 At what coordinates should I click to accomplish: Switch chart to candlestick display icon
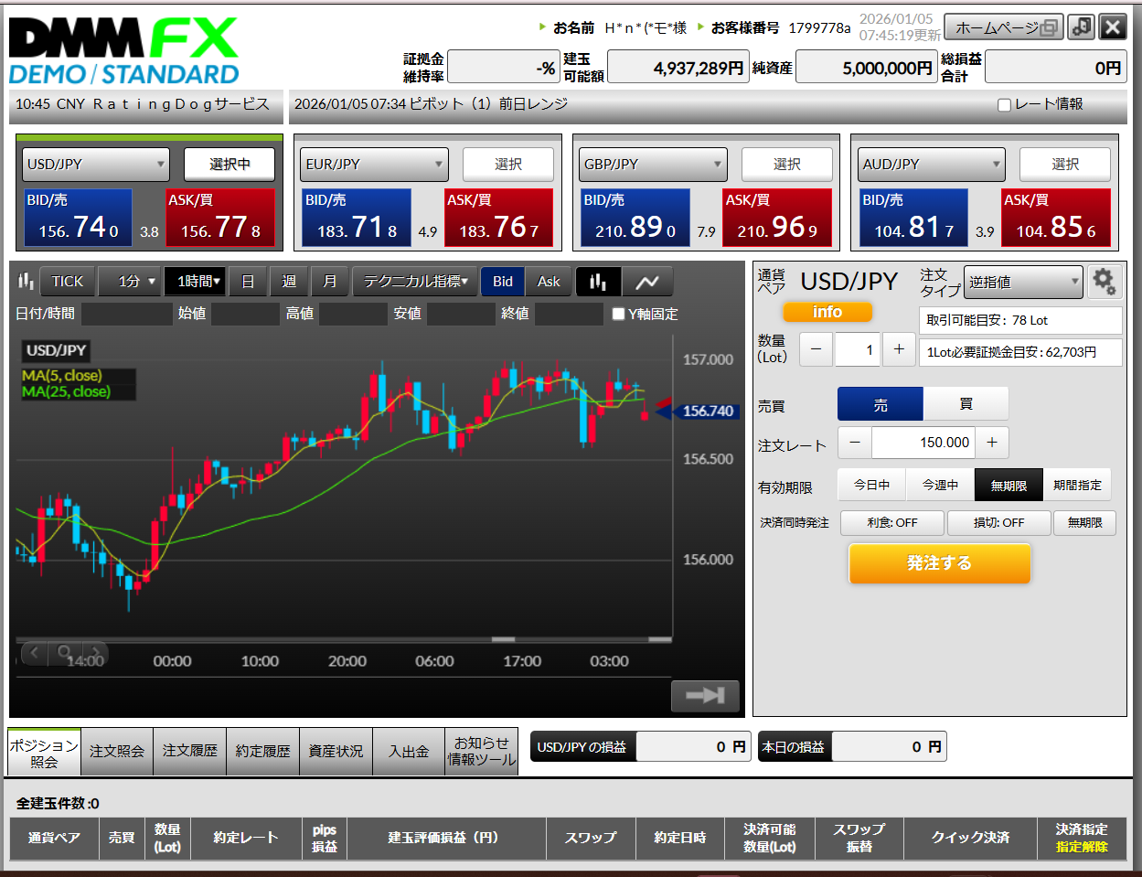pos(598,282)
